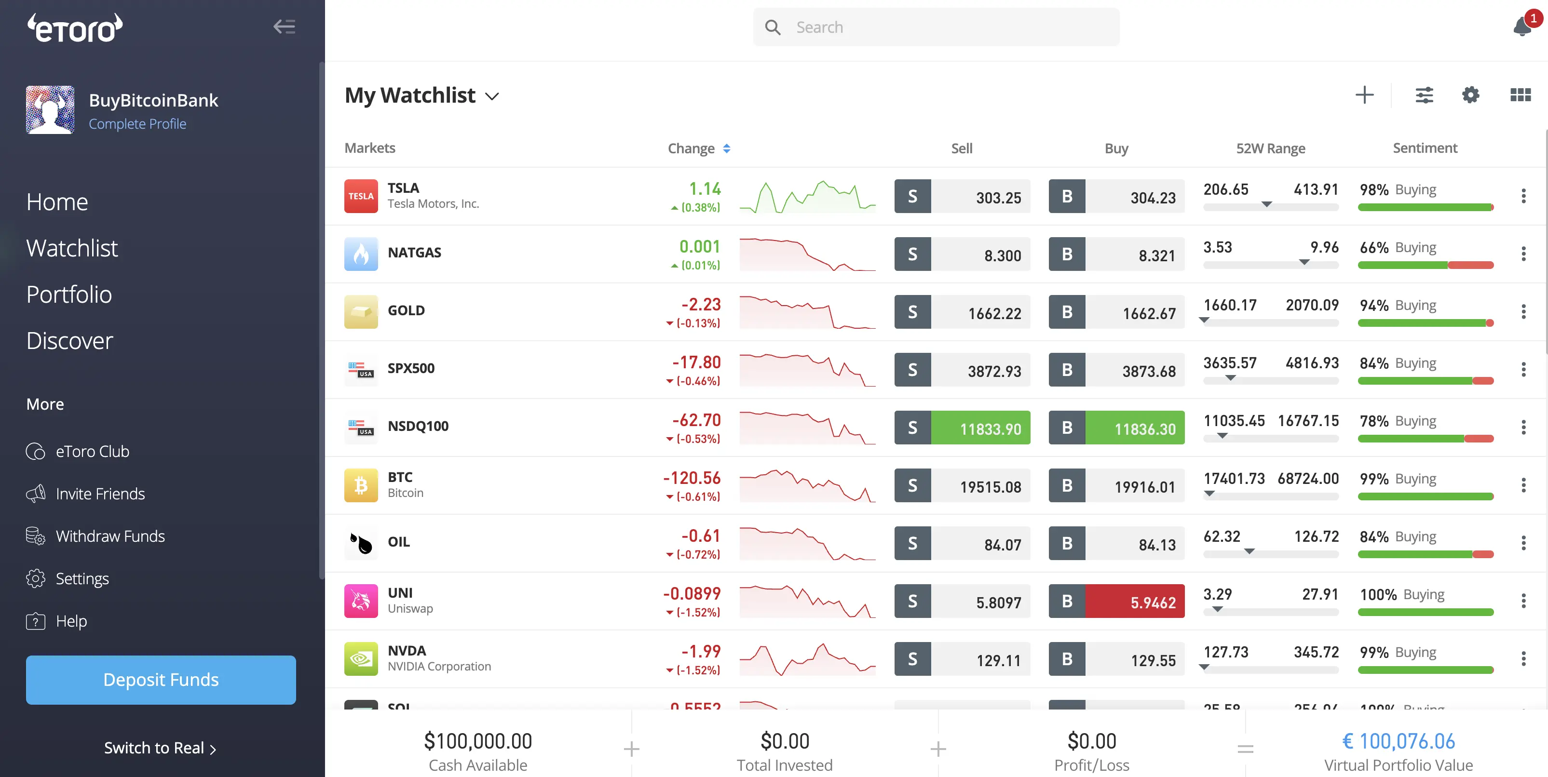Collapse the sidebar with the arrow icon
The height and width of the screenshot is (777, 1548).
[284, 27]
